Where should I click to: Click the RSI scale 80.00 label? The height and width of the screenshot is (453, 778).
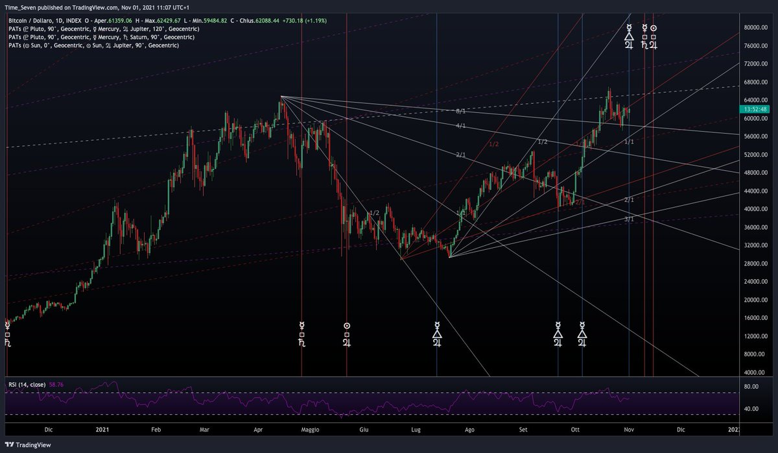(x=752, y=387)
